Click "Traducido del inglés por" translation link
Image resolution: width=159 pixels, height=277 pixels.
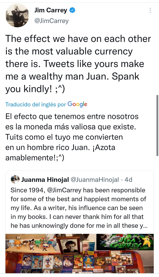click(35, 104)
